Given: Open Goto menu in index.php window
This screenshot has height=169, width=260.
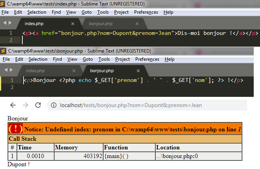Looking at the screenshot, I should (86, 12).
